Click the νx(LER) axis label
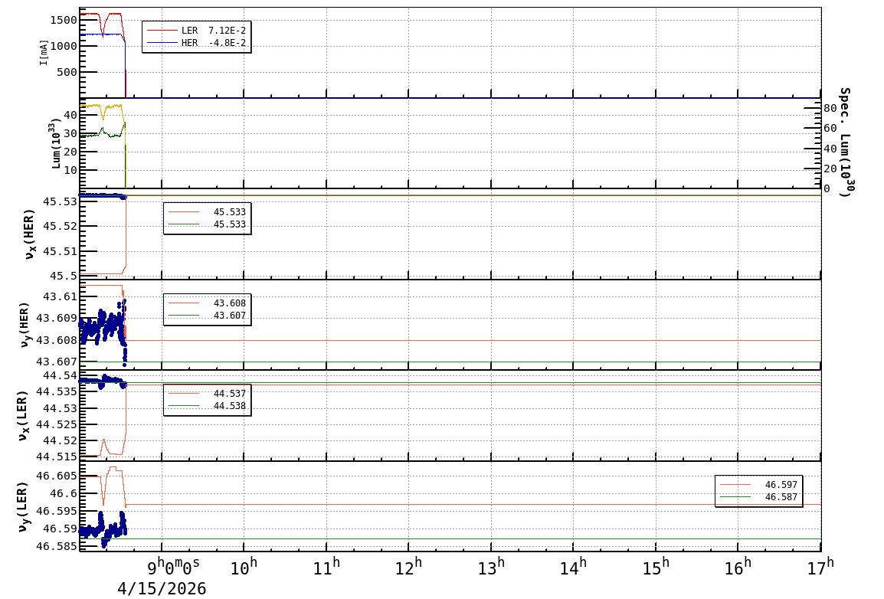 [x=22, y=415]
